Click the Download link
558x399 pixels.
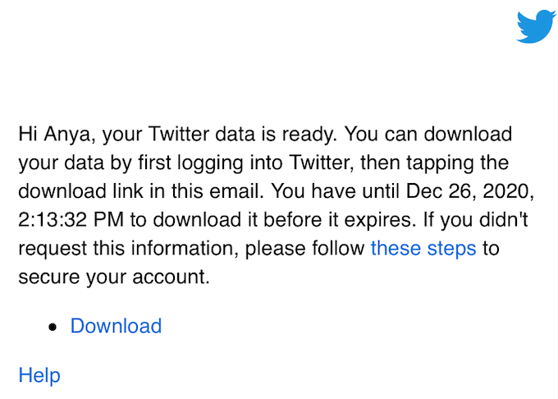coord(116,326)
